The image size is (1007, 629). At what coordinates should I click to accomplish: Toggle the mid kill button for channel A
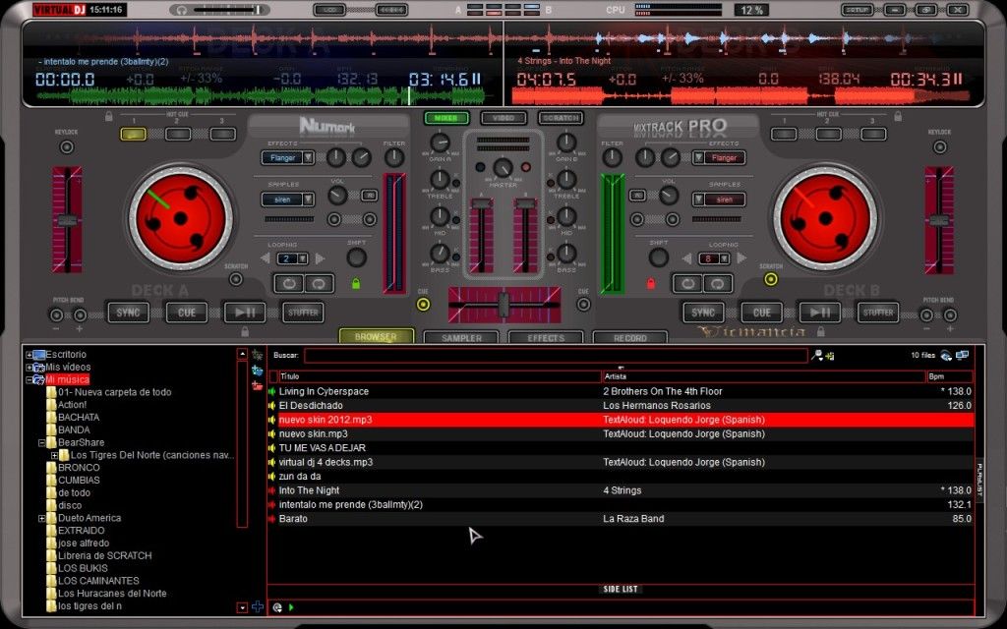pyautogui.click(x=456, y=220)
